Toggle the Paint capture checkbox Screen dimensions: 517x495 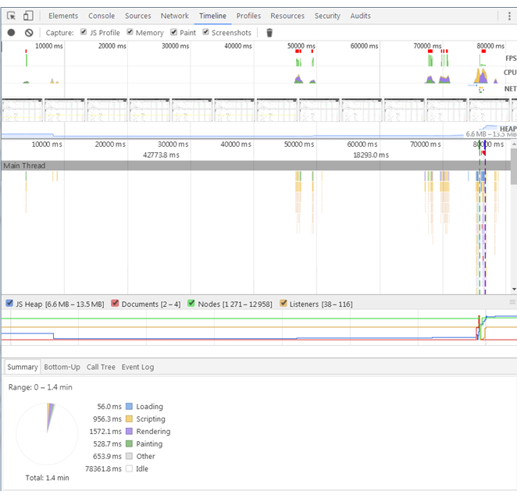tap(173, 33)
